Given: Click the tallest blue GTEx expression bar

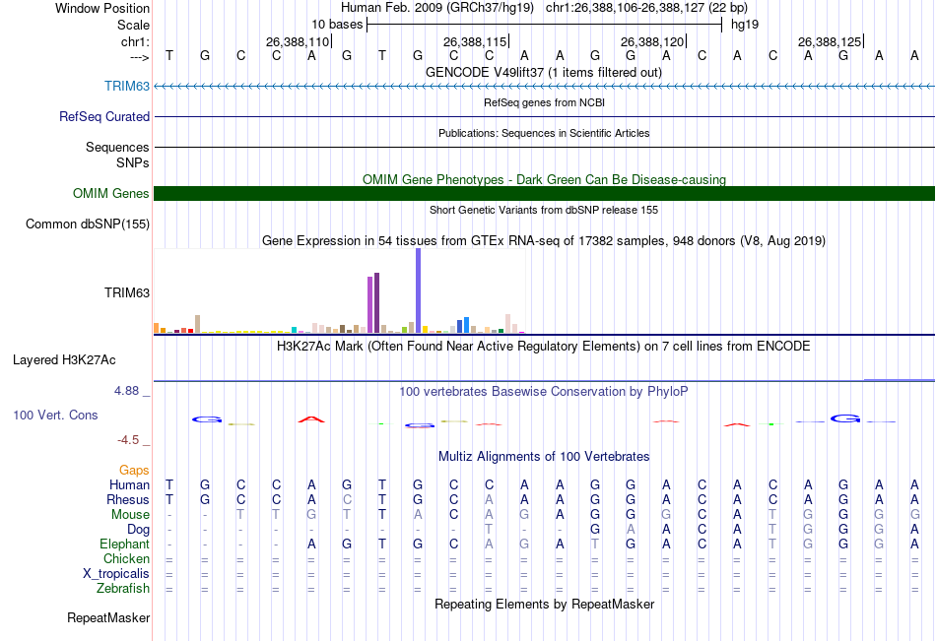Looking at the screenshot, I should [419, 290].
